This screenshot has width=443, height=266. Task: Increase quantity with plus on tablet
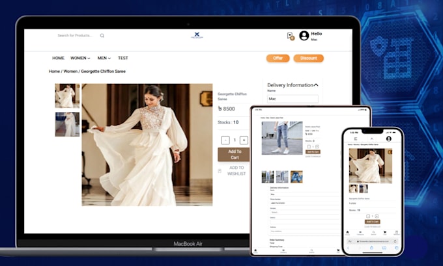pos(317,147)
